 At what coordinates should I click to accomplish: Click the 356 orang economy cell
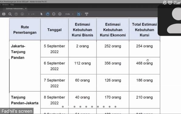click(x=113, y=66)
